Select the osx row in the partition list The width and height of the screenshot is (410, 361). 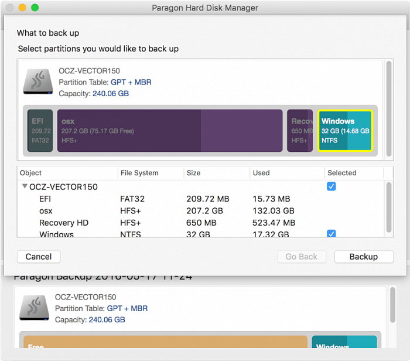[x=201, y=211]
